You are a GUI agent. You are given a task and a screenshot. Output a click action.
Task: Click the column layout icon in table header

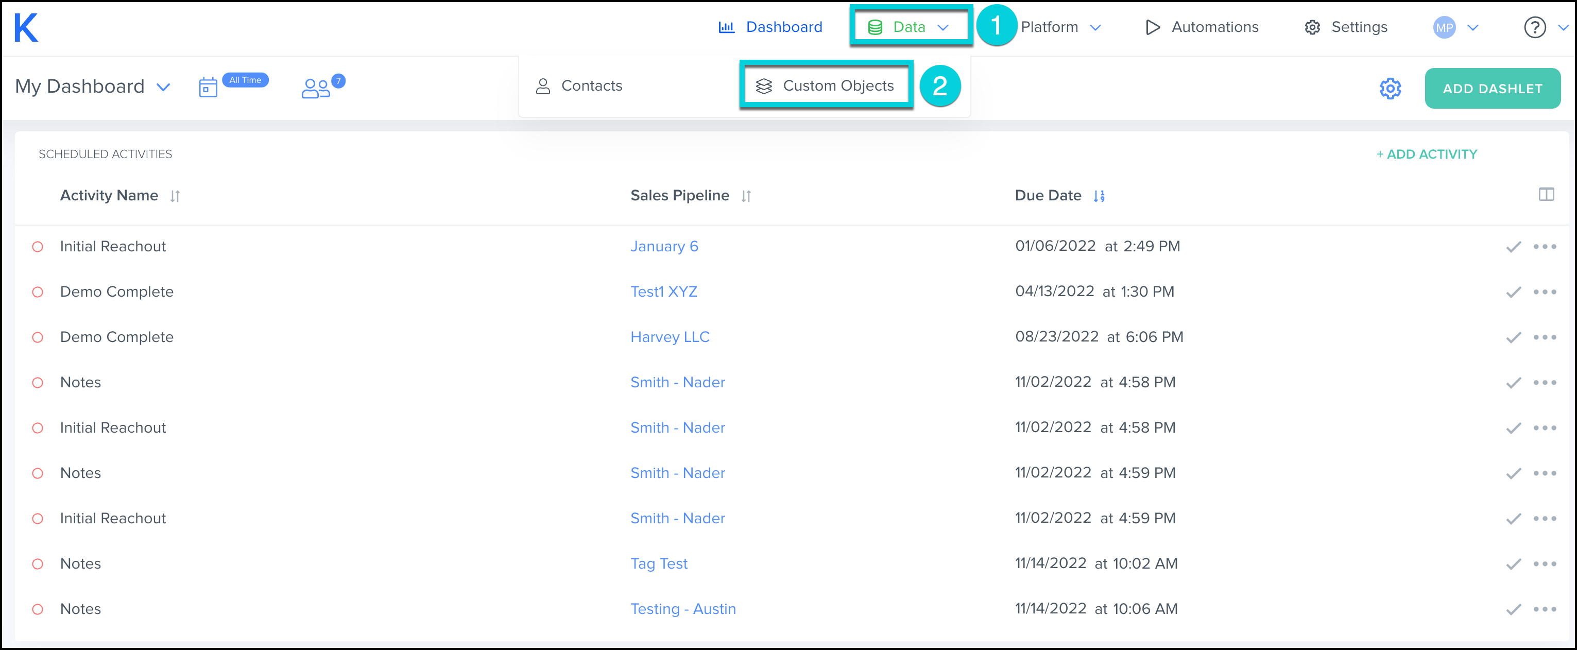point(1546,195)
